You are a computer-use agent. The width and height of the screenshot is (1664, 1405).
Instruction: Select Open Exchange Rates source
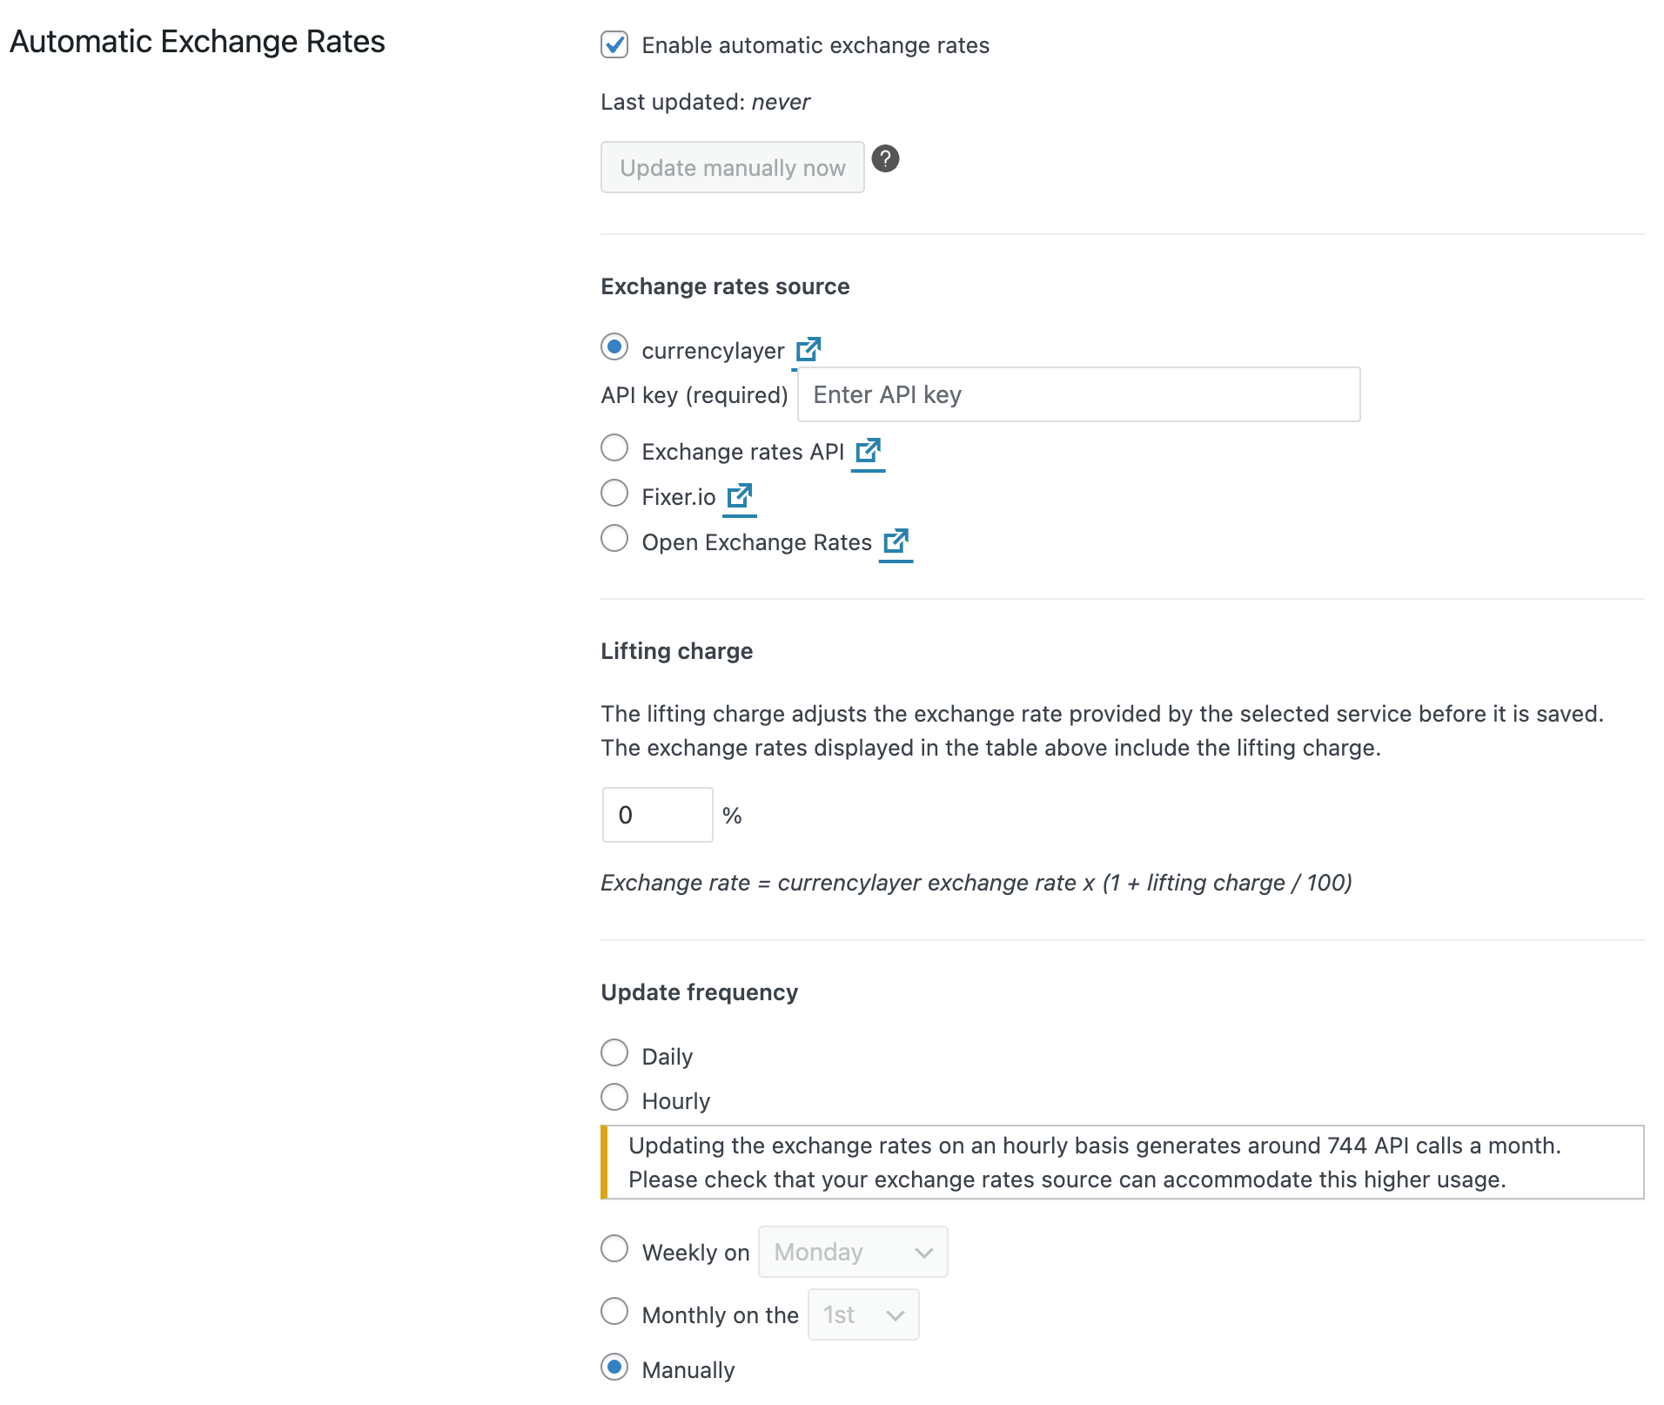pyautogui.click(x=614, y=539)
